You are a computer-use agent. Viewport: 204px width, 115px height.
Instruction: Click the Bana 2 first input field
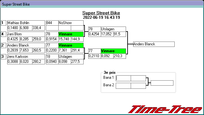123,86
